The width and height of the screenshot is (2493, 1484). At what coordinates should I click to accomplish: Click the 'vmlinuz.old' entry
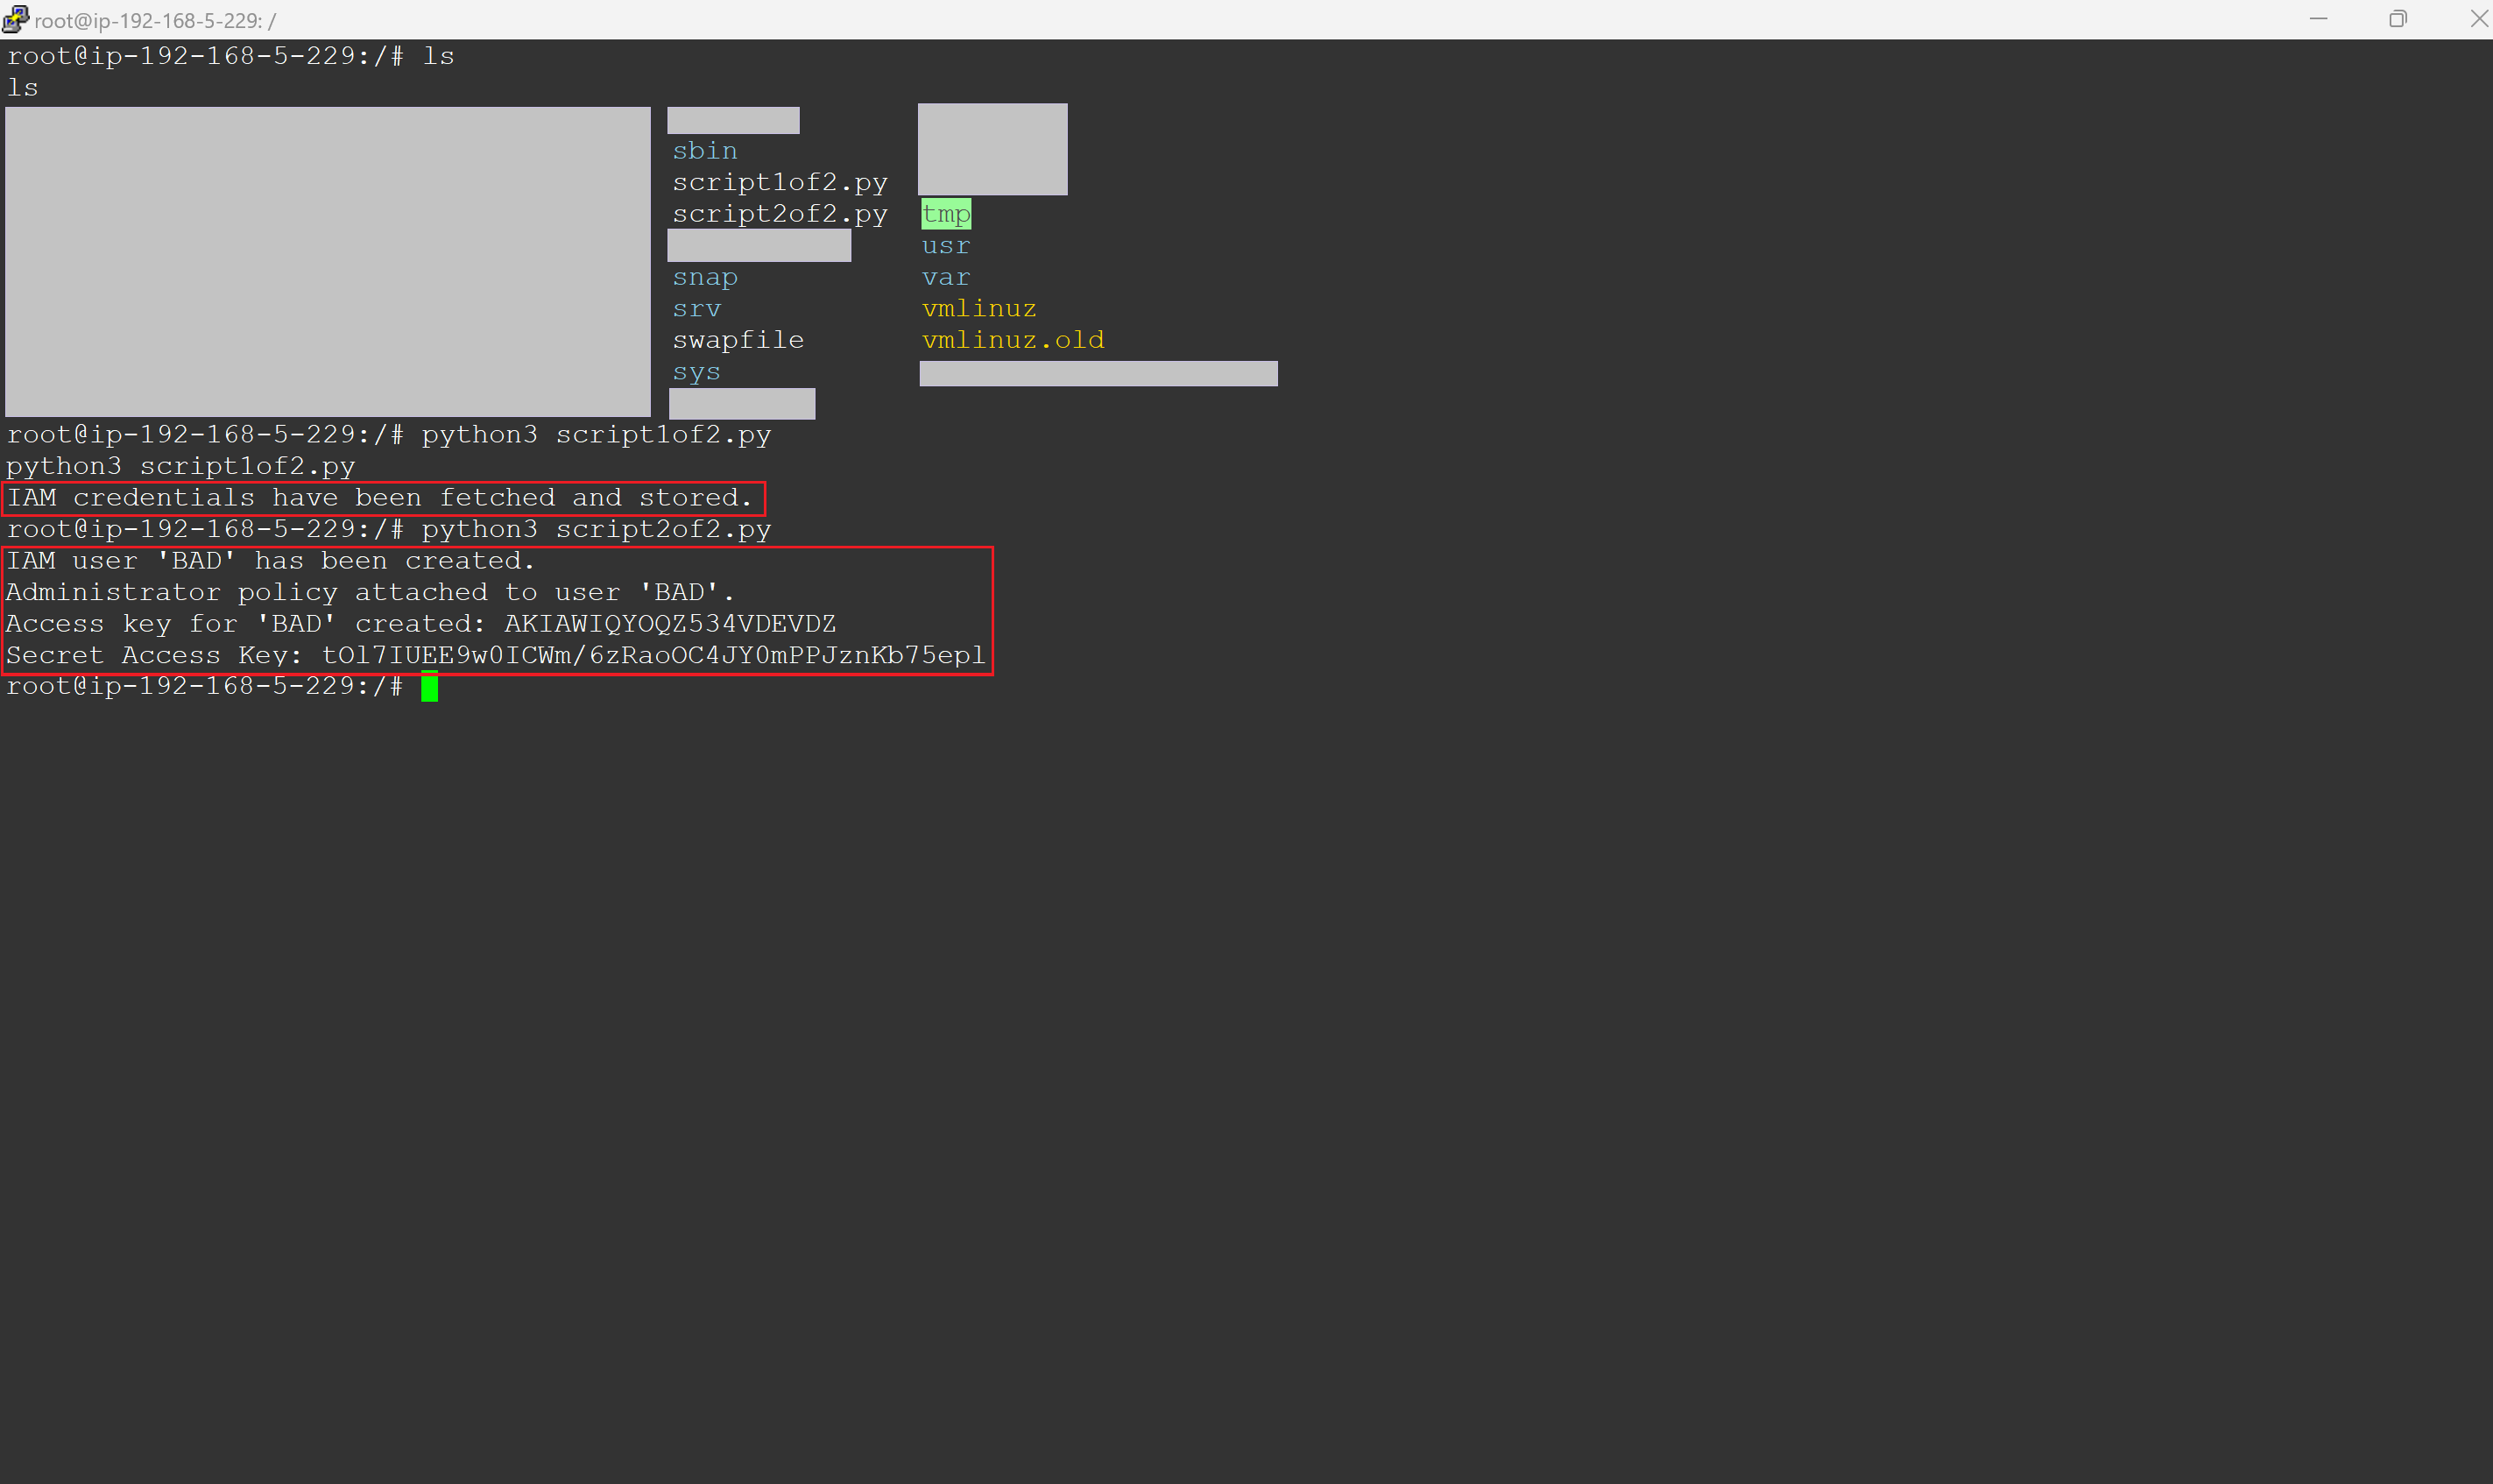1013,340
